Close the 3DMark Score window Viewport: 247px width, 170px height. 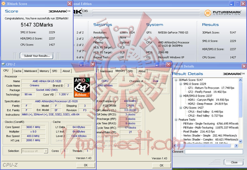coord(70,4)
